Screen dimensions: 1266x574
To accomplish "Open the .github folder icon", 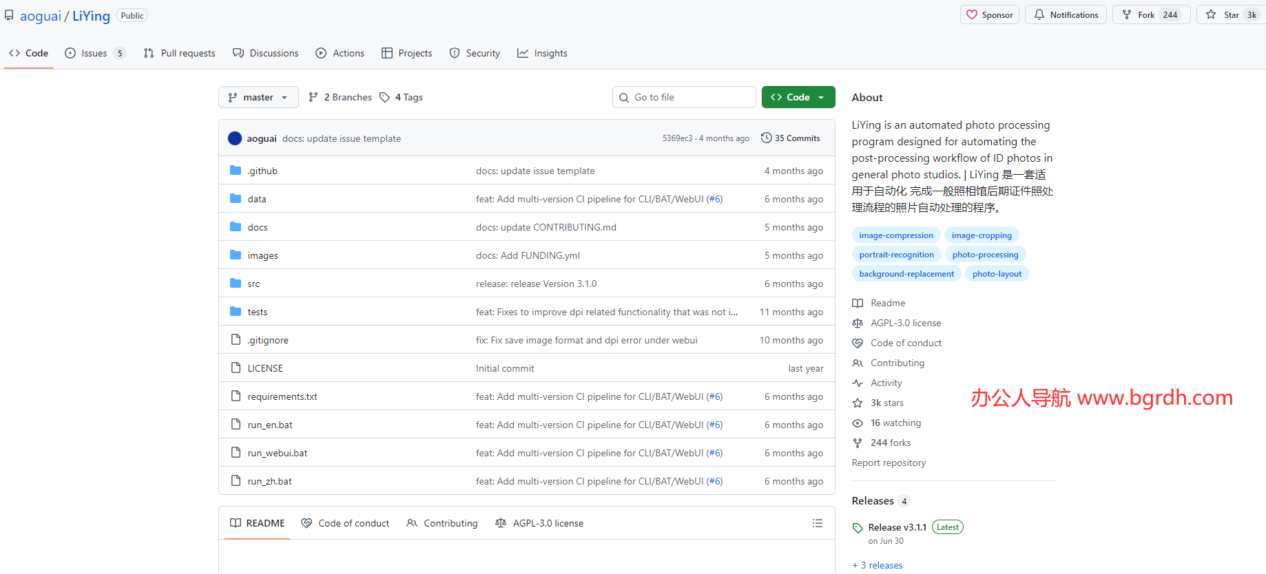I will [x=236, y=171].
